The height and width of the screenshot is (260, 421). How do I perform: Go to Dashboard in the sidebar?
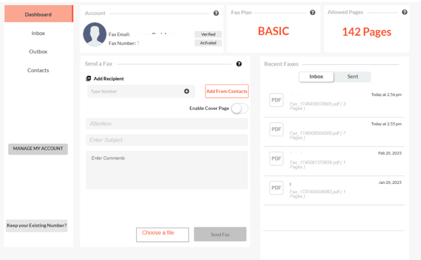tap(38, 14)
